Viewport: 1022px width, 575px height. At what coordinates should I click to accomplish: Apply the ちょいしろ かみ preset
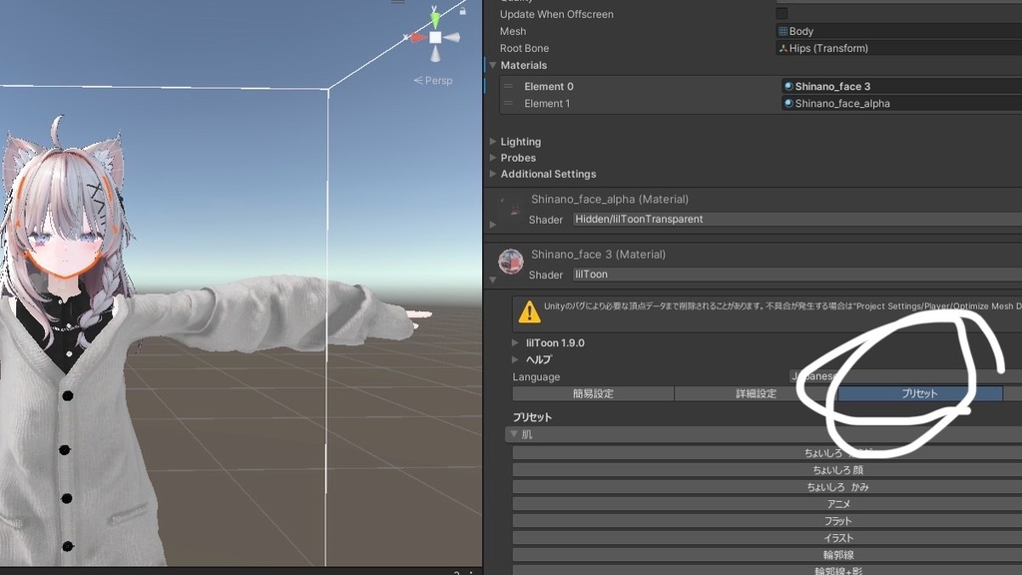(767, 487)
